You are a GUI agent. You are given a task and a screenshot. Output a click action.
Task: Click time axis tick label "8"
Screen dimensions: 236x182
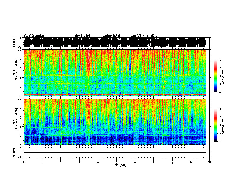tap(172, 162)
